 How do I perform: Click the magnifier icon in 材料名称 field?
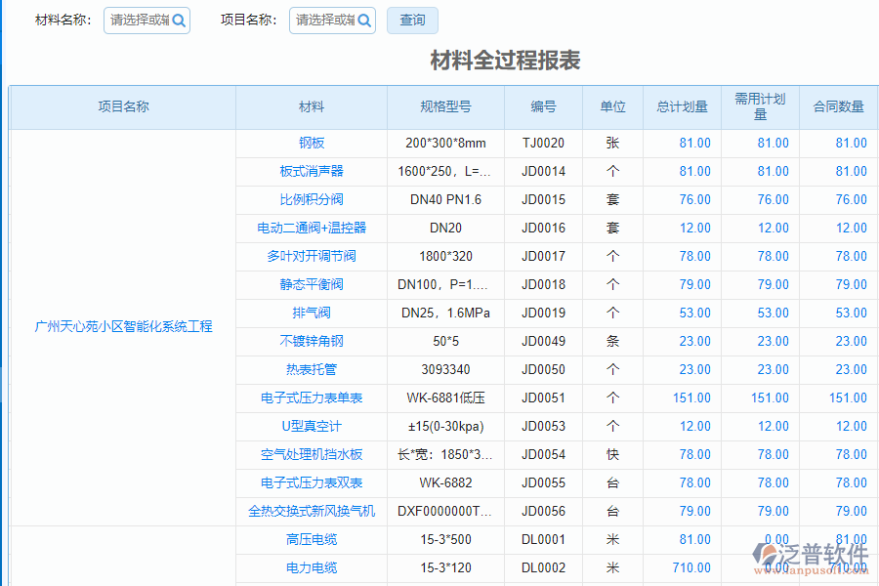tap(180, 20)
